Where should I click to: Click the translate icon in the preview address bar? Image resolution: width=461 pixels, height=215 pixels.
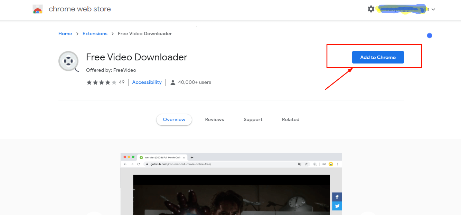300,164
